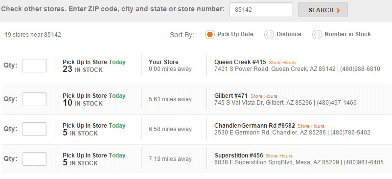Click the SEARCH button
The height and width of the screenshot is (179, 392).
tap(323, 10)
